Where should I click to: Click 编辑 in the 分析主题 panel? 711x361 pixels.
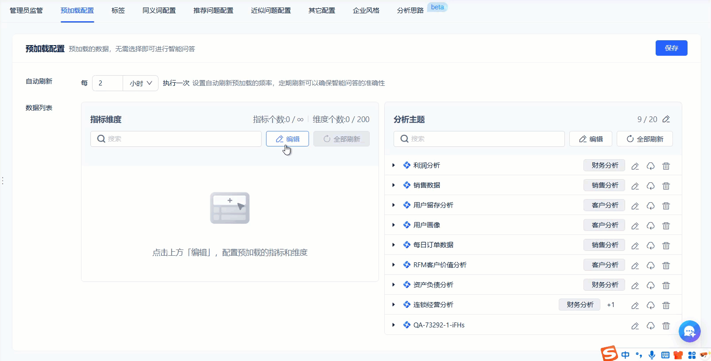pos(591,139)
